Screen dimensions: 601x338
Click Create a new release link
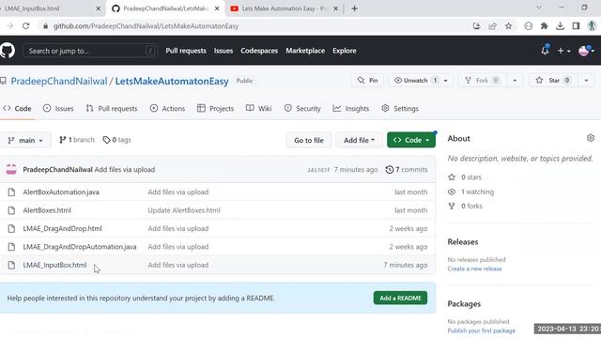(x=474, y=269)
